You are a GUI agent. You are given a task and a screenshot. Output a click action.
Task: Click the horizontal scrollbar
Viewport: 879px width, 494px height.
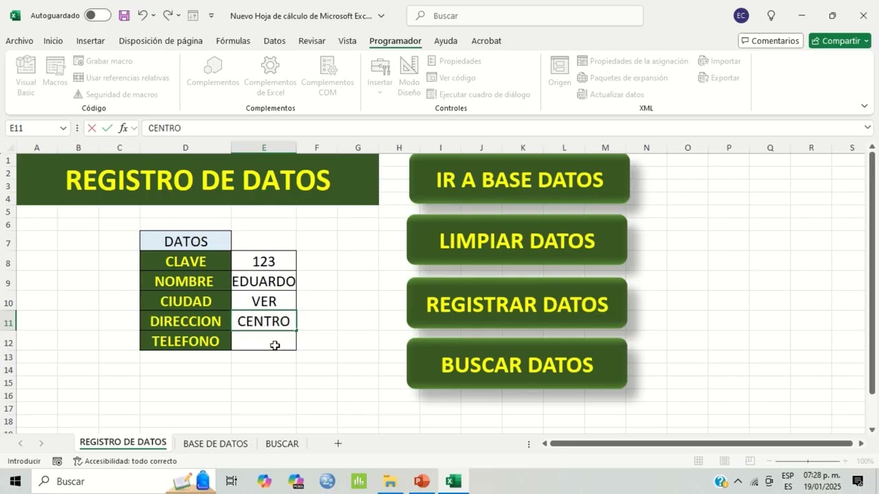point(702,444)
